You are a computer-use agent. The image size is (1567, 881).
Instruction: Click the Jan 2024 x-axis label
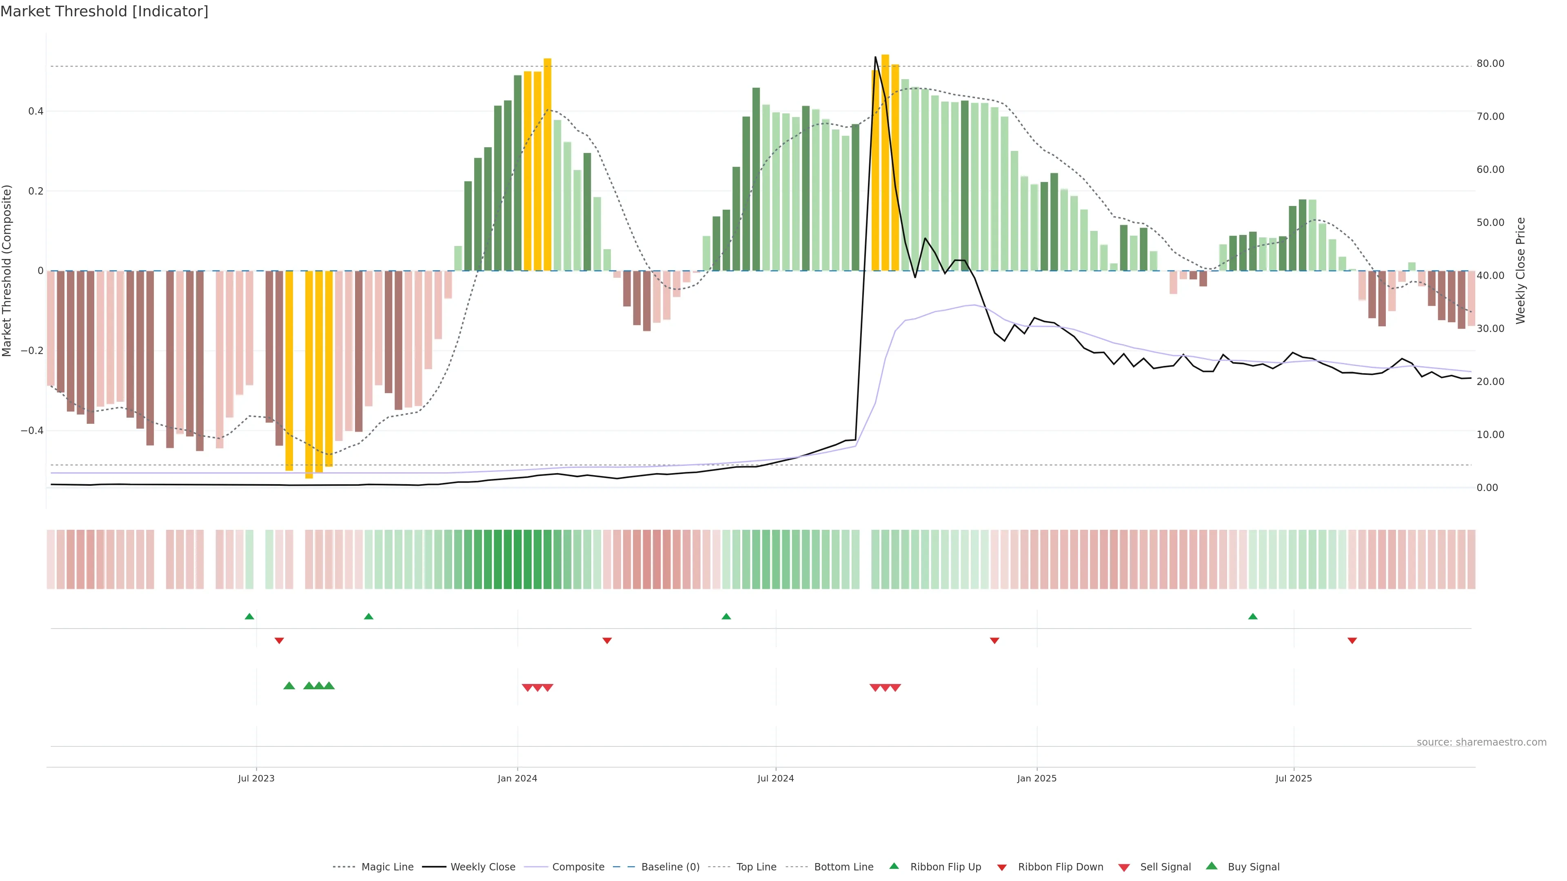click(x=517, y=778)
